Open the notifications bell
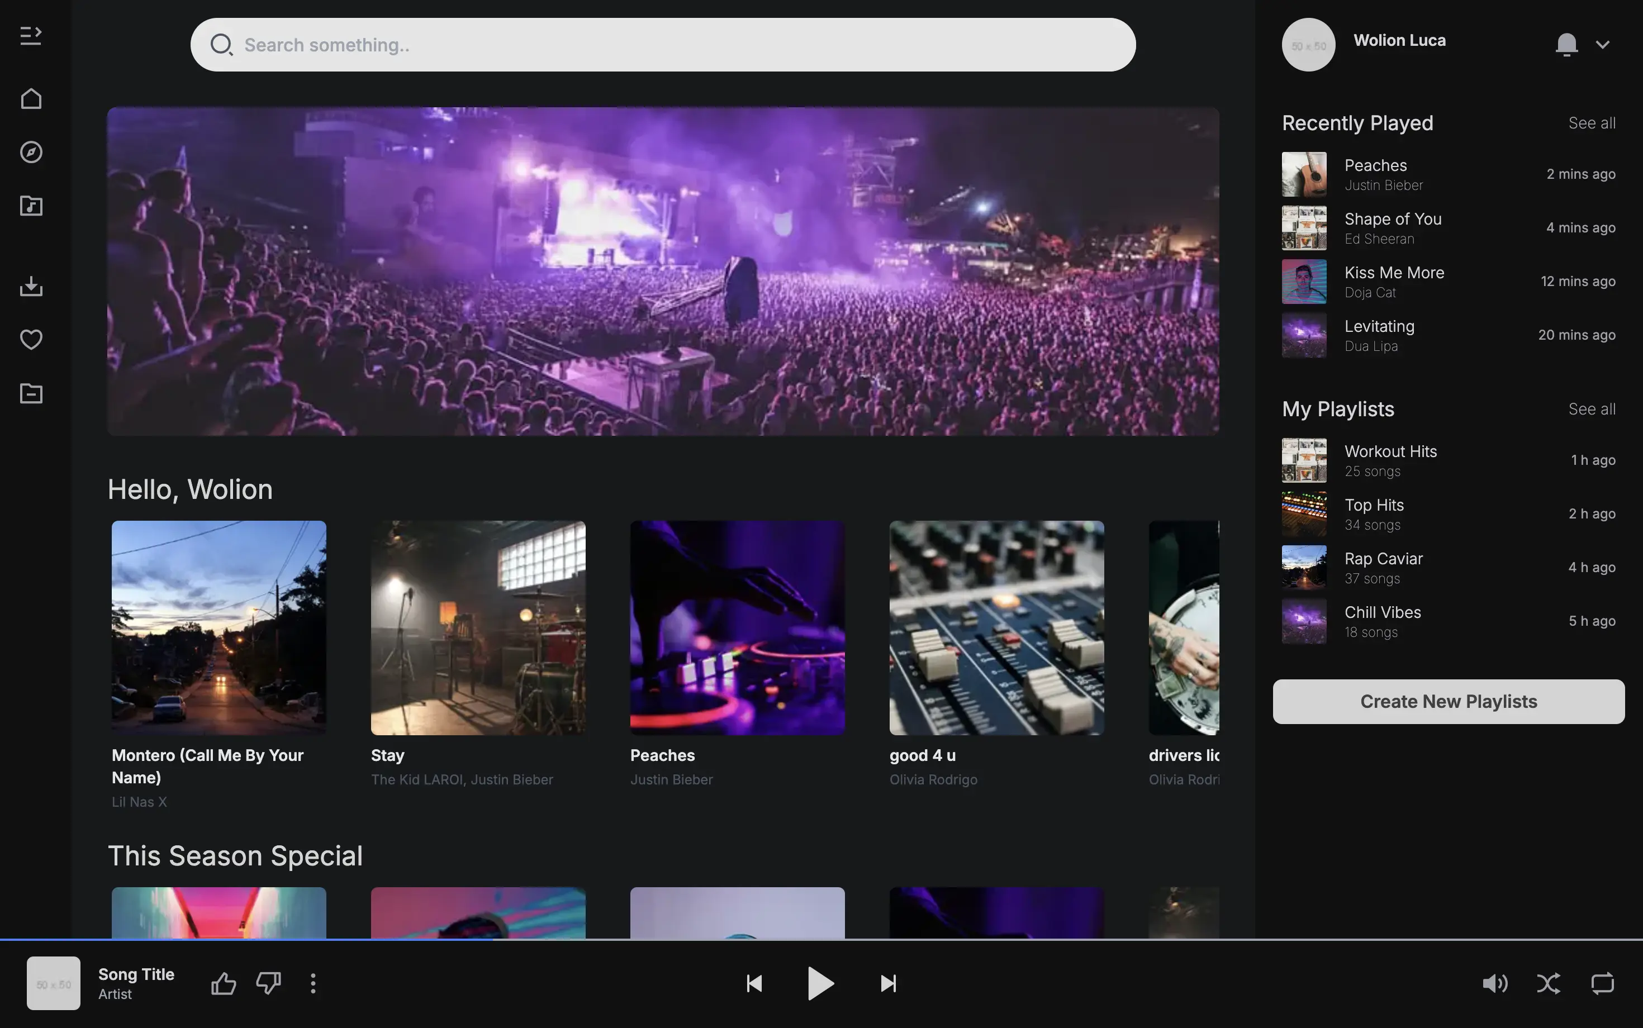Image resolution: width=1643 pixels, height=1028 pixels. tap(1566, 45)
